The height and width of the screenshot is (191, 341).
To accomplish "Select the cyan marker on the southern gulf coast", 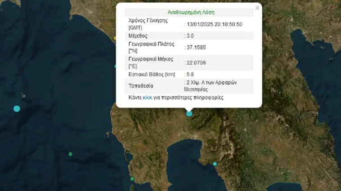I will click(x=215, y=164).
